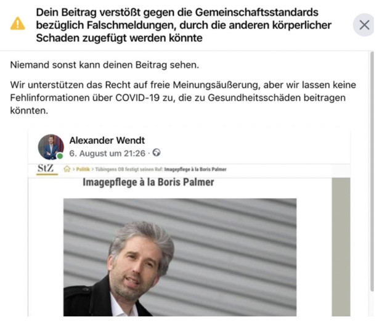Click the yellow warning triangle icon

click(x=17, y=23)
